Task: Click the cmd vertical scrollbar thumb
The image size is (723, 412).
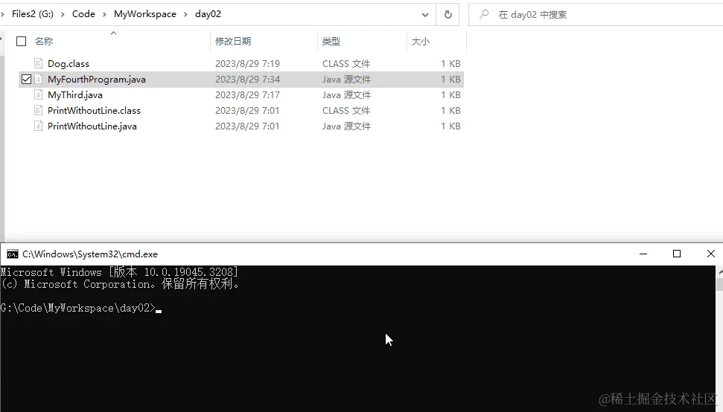Action: coord(719,283)
